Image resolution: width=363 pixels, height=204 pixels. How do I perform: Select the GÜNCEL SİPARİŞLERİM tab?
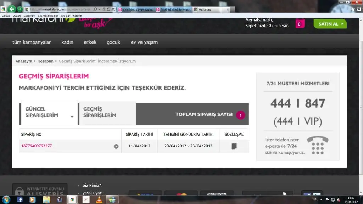[x=49, y=112]
